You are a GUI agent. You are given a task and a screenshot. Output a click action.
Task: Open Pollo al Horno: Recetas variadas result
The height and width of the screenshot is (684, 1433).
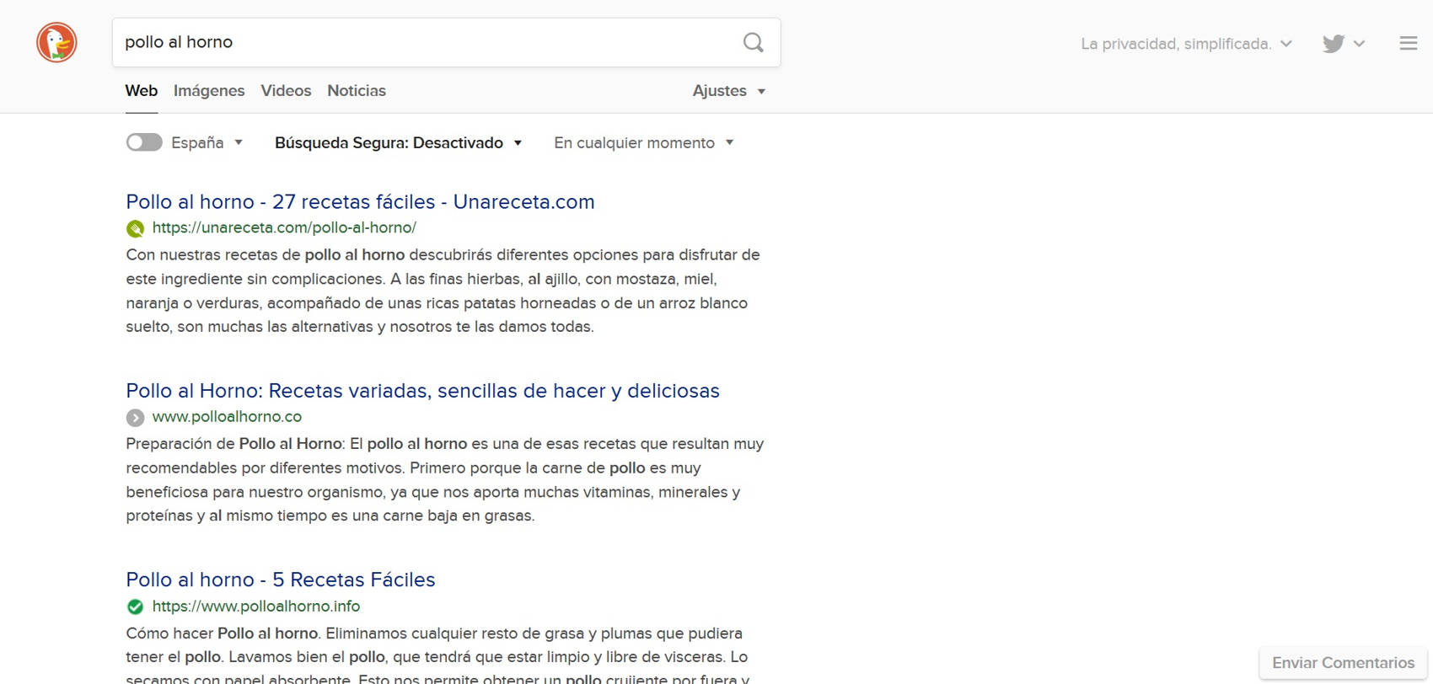[x=422, y=391]
